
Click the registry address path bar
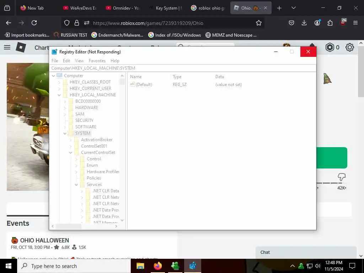pyautogui.click(x=183, y=68)
